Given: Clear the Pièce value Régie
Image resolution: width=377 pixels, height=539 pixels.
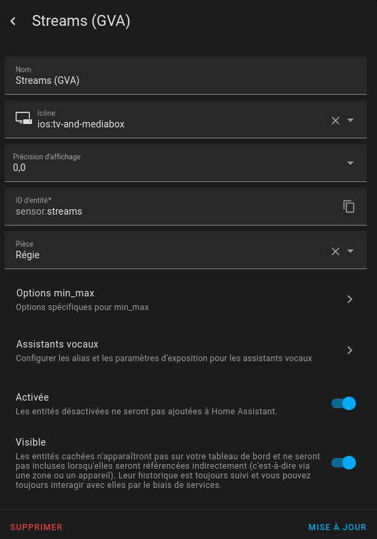Looking at the screenshot, I should tap(335, 251).
